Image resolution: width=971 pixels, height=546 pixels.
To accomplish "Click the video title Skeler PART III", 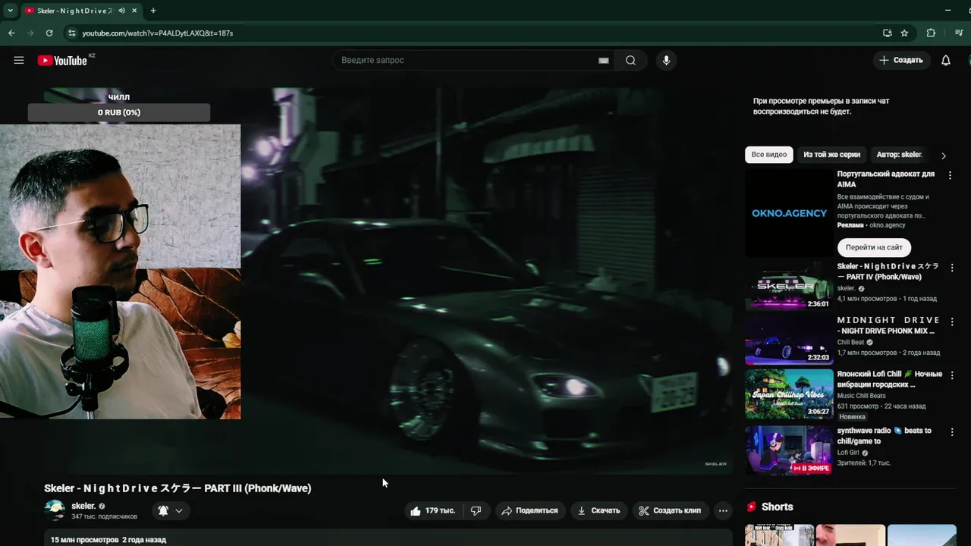I will [x=178, y=488].
